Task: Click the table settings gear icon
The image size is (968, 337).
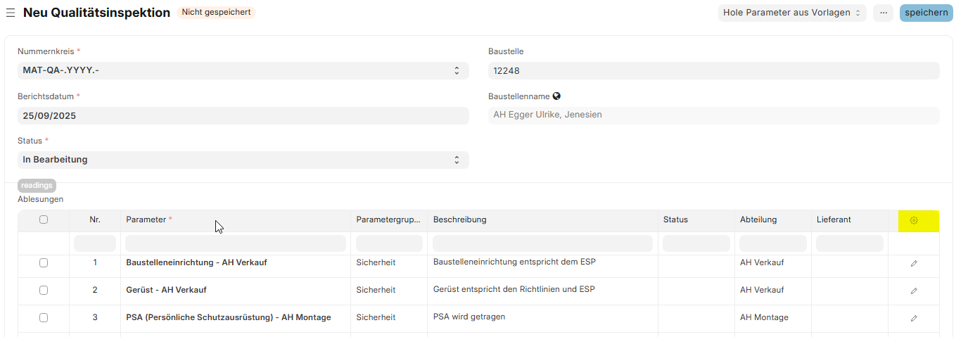Action: point(914,220)
